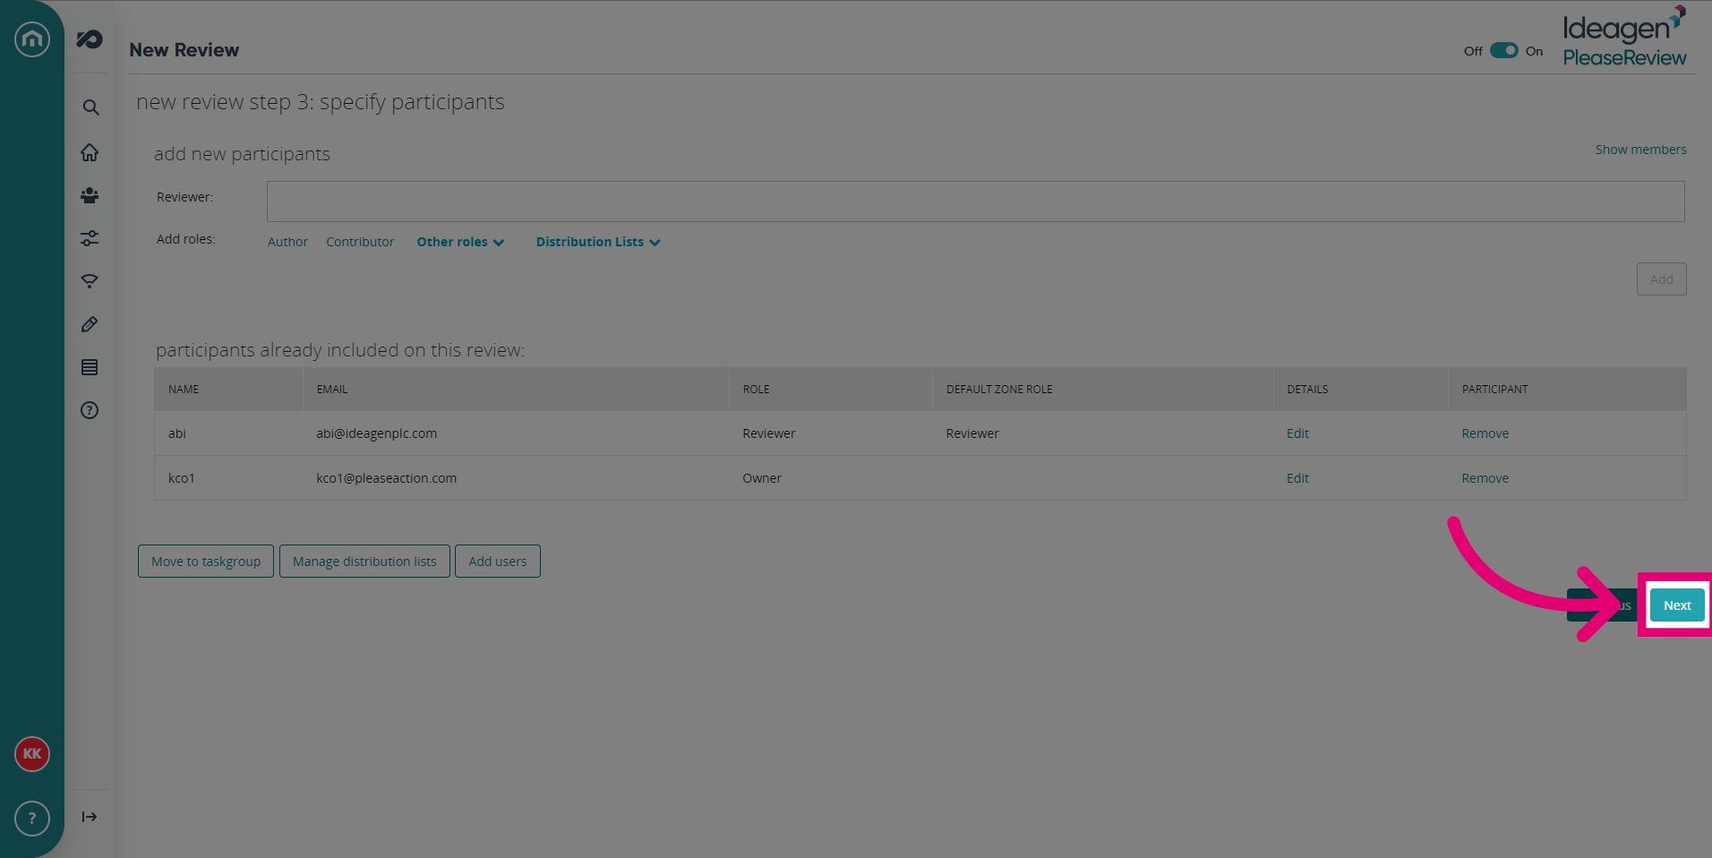Screen dimensions: 1712x858
Task: Expand the sidebar with arrow icon
Action: pos(90,817)
